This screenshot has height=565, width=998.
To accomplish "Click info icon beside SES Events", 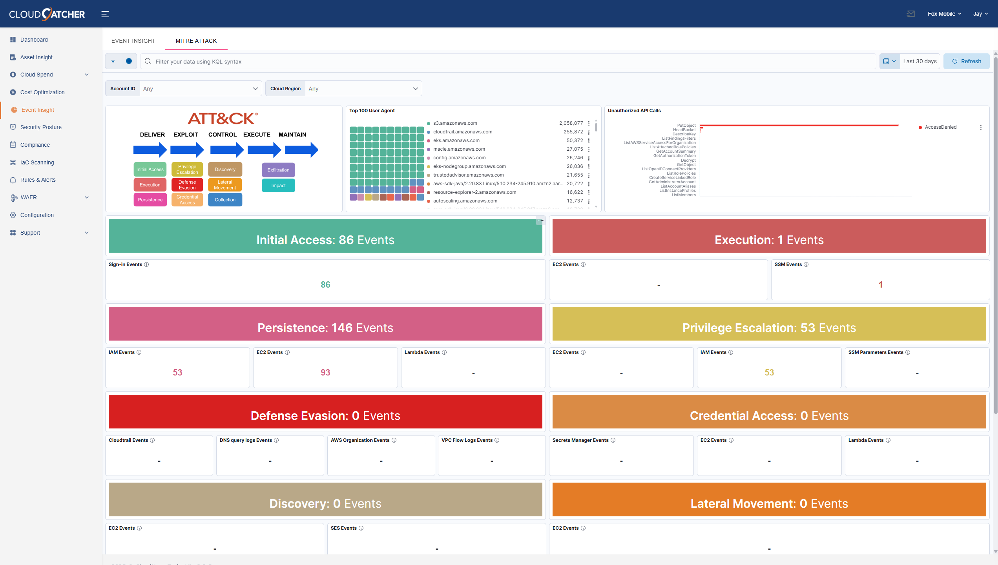I will click(x=361, y=528).
